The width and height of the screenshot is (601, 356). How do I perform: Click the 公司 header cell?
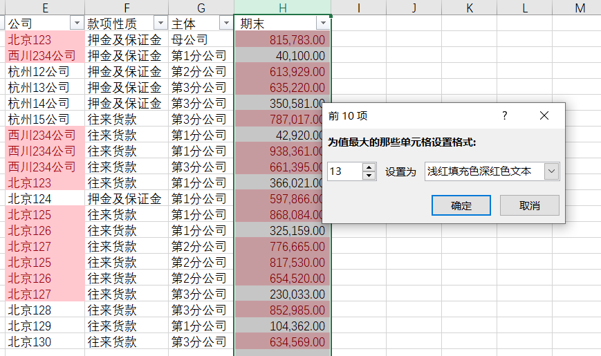pyautogui.click(x=45, y=24)
